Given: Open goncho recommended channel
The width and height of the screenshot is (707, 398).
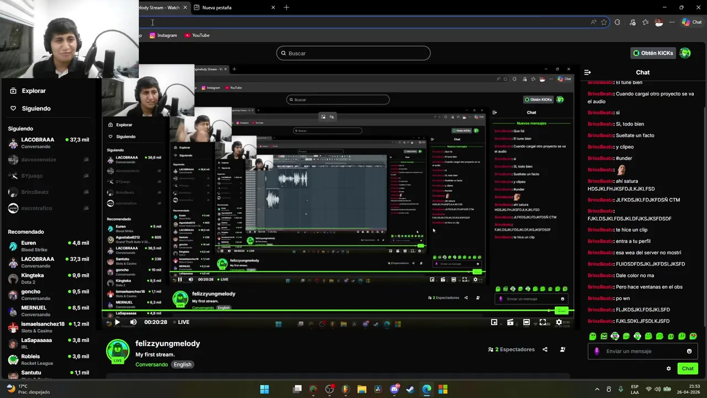Looking at the screenshot, I should [49, 295].
